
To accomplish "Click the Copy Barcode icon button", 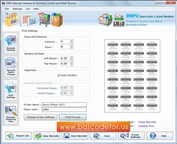I will pos(47,136).
